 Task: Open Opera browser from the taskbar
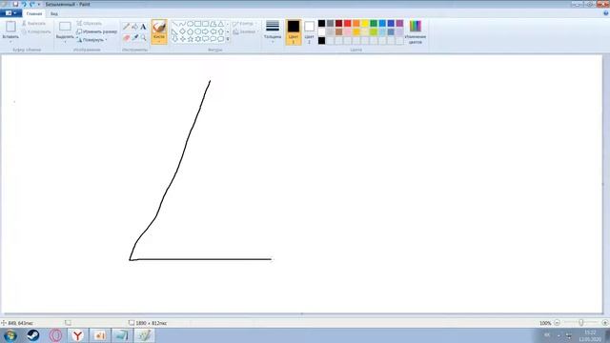click(55, 335)
